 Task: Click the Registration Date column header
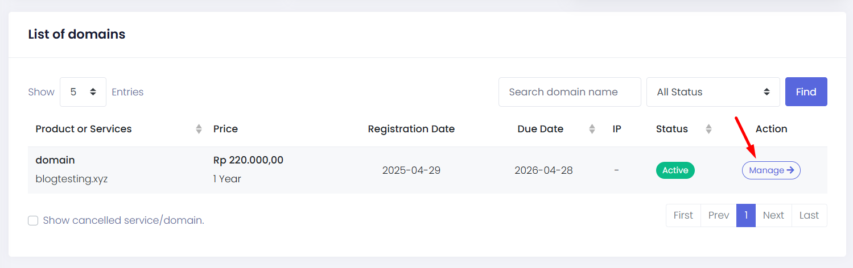[x=411, y=129]
